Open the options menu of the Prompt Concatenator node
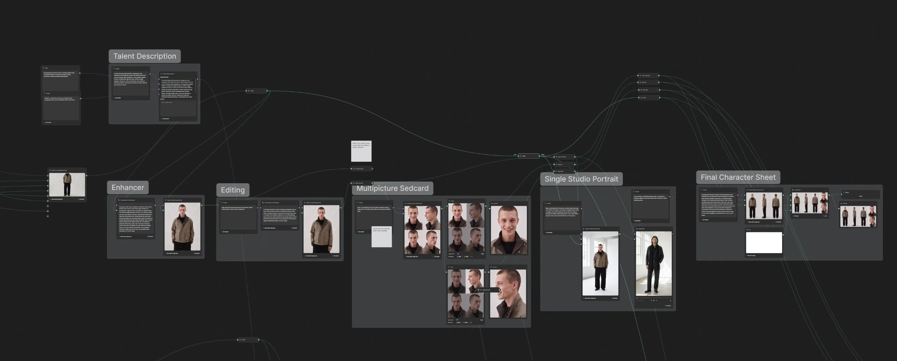 (195, 74)
